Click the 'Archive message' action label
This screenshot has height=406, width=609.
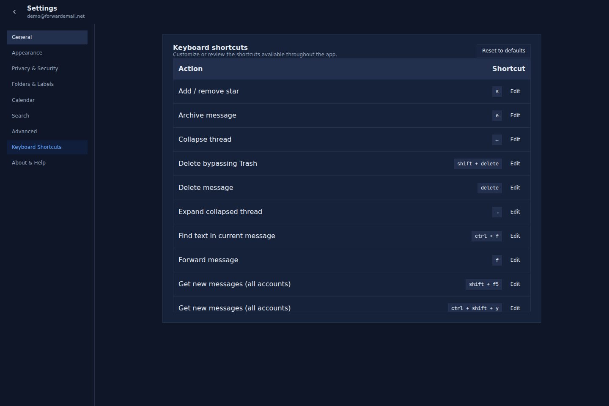click(207, 115)
